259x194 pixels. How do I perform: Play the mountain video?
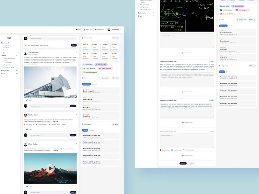(x=50, y=168)
